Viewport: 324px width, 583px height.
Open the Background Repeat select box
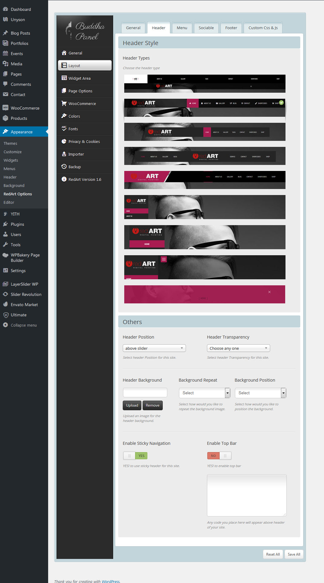click(x=205, y=393)
